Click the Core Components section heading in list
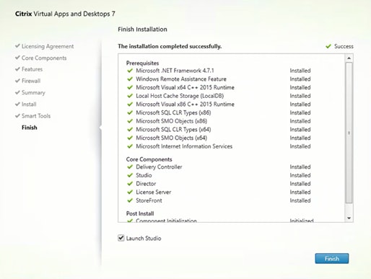This screenshot has width=371, height=279. click(x=149, y=159)
